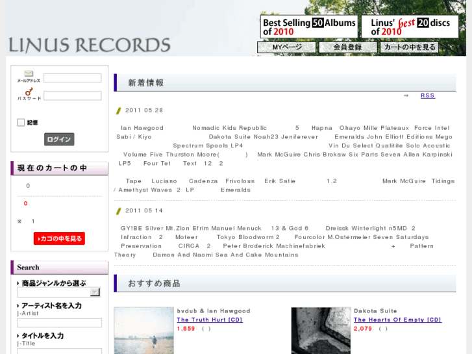Open The Hearts Of Empty [CD] link
The width and height of the screenshot is (472, 354).
[397, 320]
